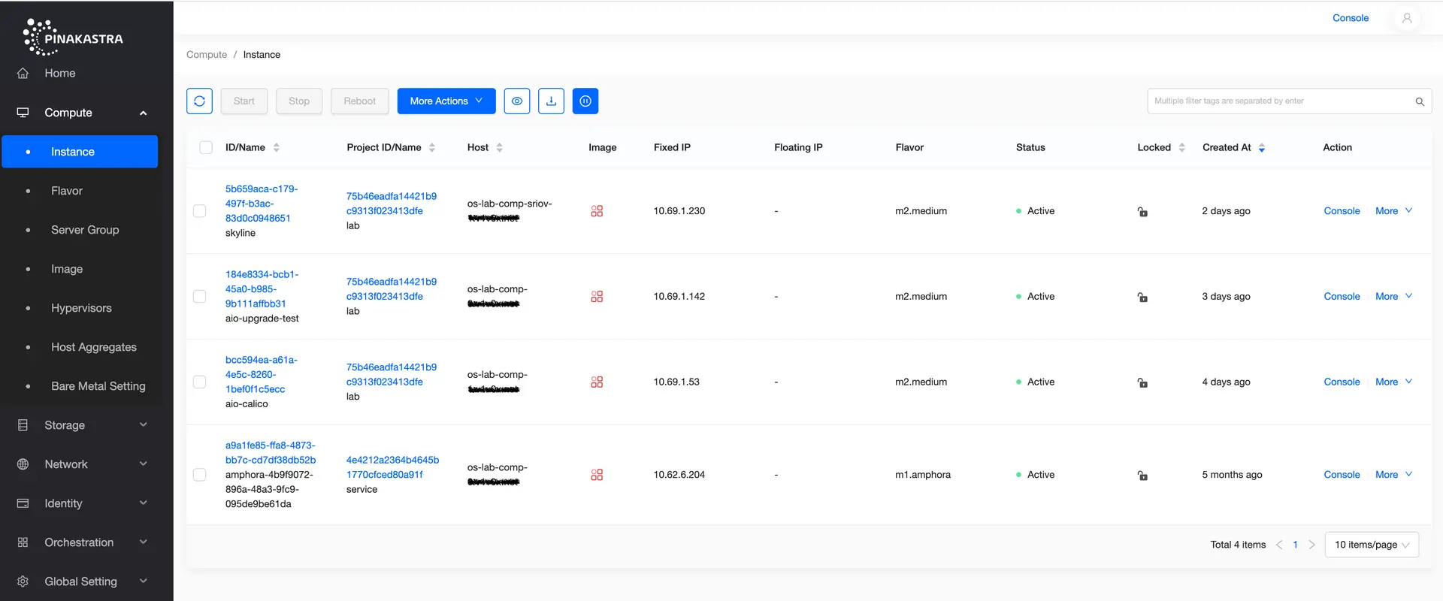This screenshot has width=1443, height=601.
Task: Click the download data icon button
Action: 551,101
